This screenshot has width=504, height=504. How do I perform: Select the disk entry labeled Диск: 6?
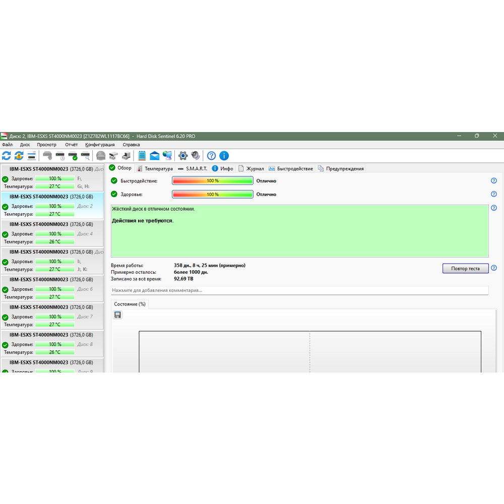tap(52, 288)
